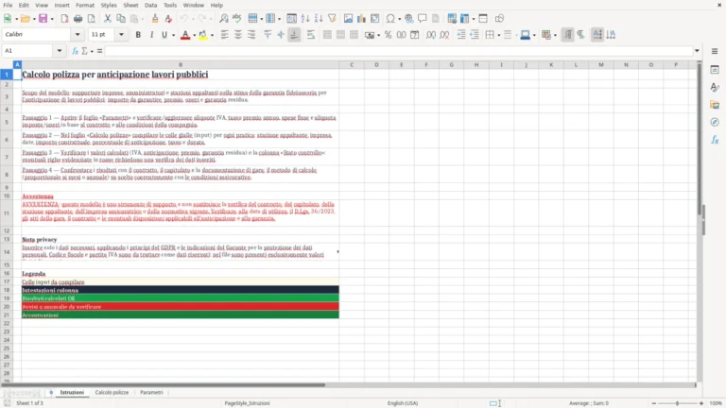Insert a comment using toolbar icon
Screen dimensions: 726x408
pos(423,19)
